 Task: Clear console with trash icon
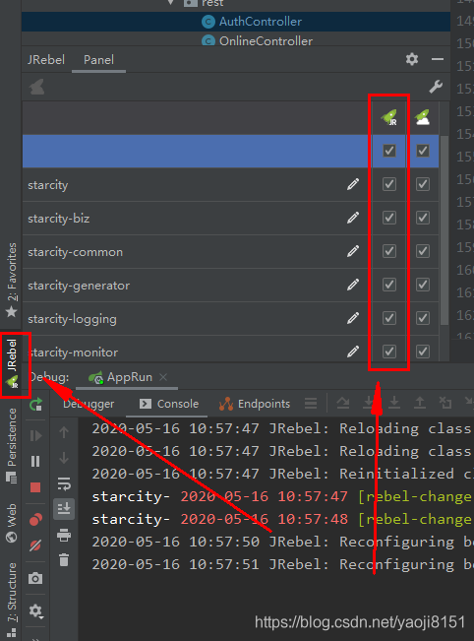64,559
